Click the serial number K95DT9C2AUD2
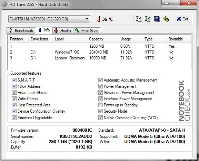Viewport: 199px width, 161px height. (x=76, y=136)
